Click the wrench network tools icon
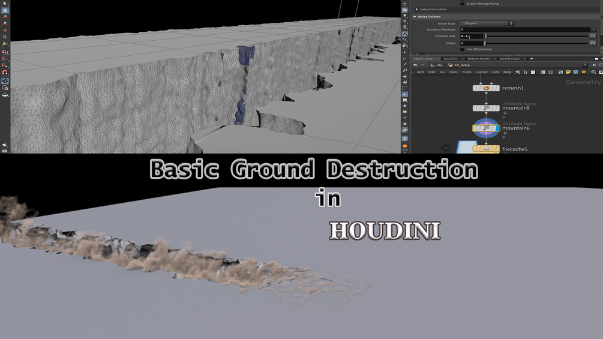Image resolution: width=603 pixels, height=339 pixels. click(518, 72)
